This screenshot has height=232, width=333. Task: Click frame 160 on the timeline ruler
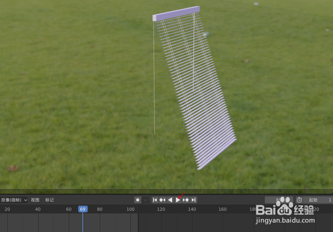tap(222, 209)
